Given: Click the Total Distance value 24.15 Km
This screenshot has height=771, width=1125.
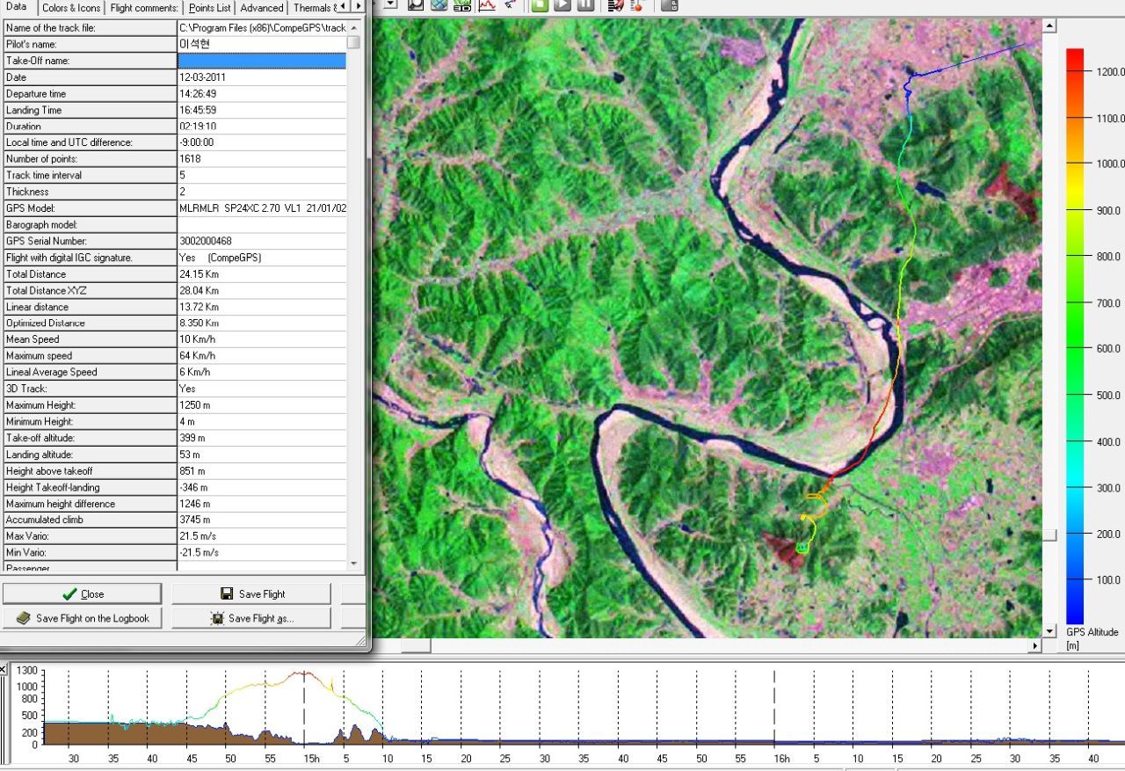Looking at the screenshot, I should pyautogui.click(x=199, y=274).
